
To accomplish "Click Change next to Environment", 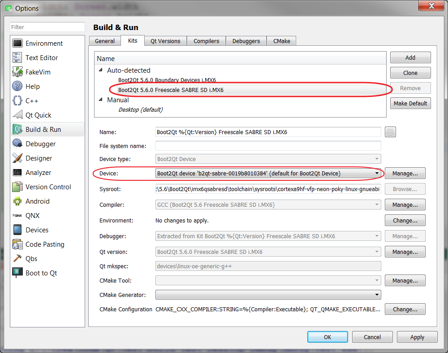I will [x=405, y=221].
